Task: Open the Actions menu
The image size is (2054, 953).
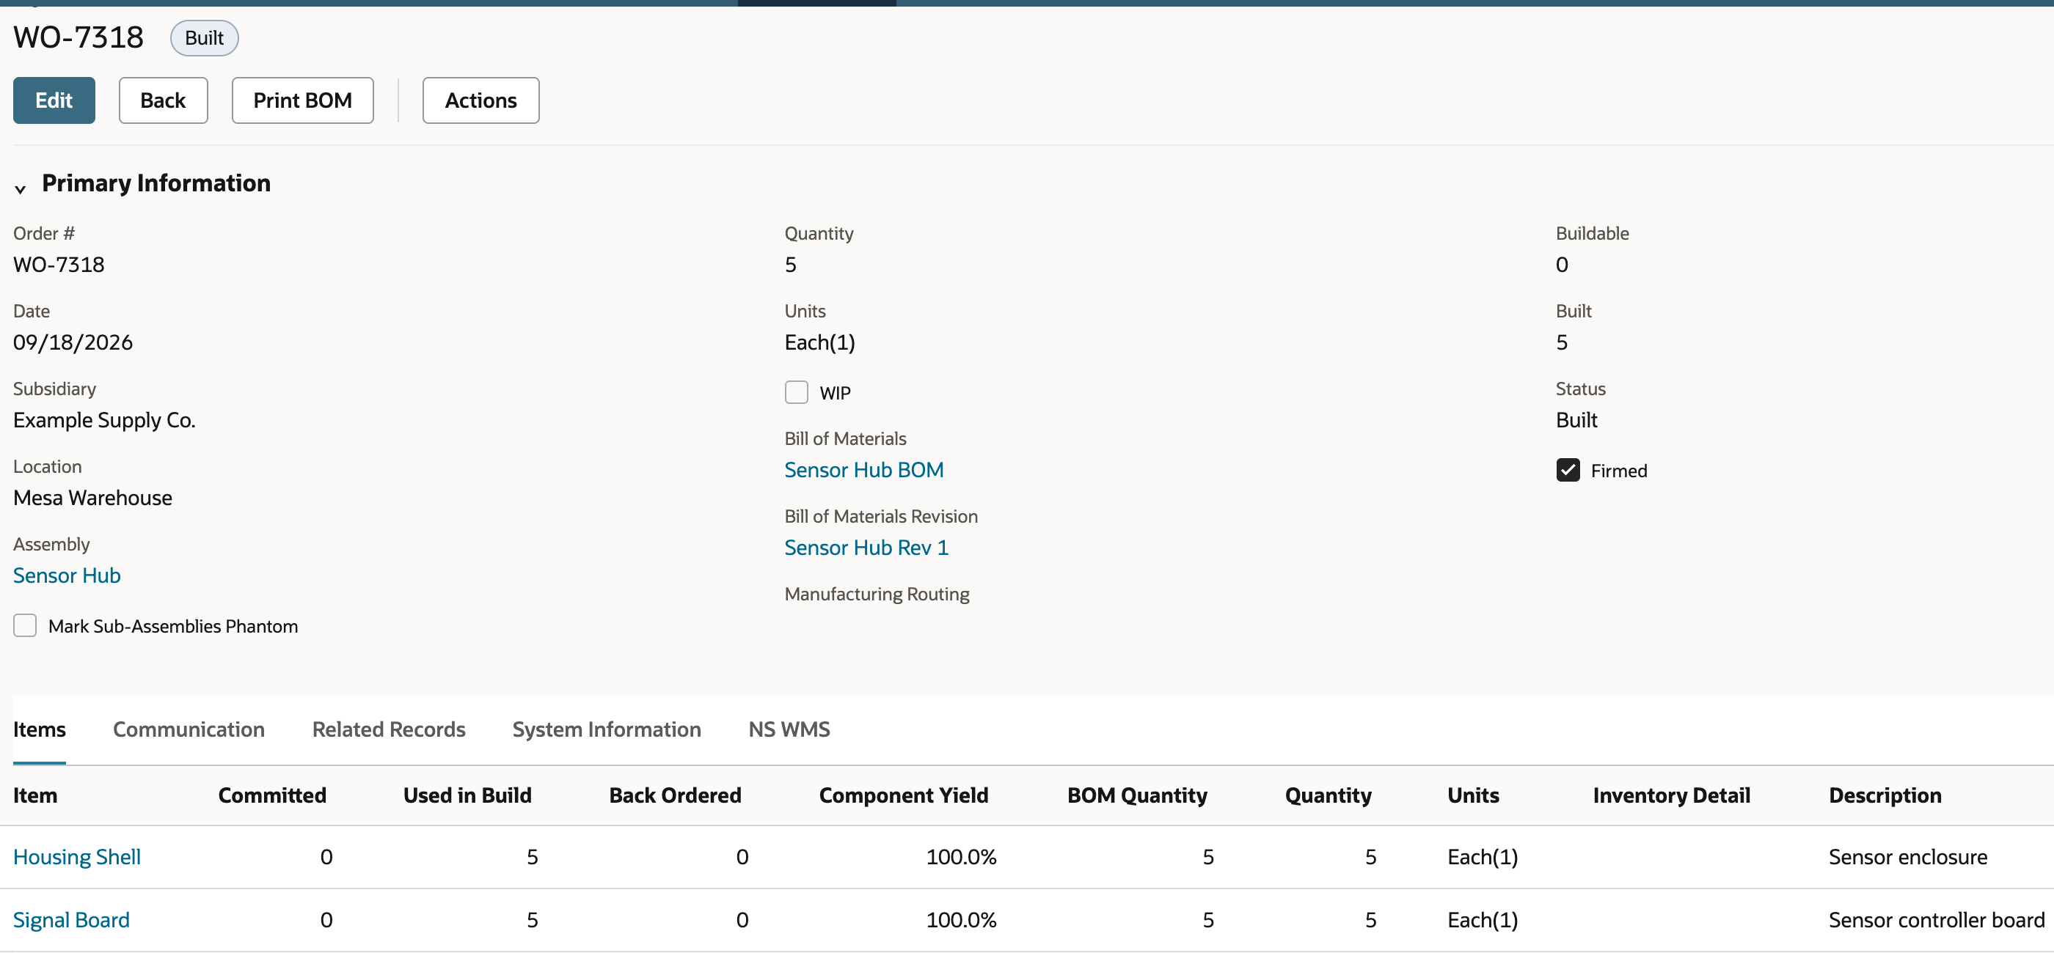Action: tap(480, 100)
